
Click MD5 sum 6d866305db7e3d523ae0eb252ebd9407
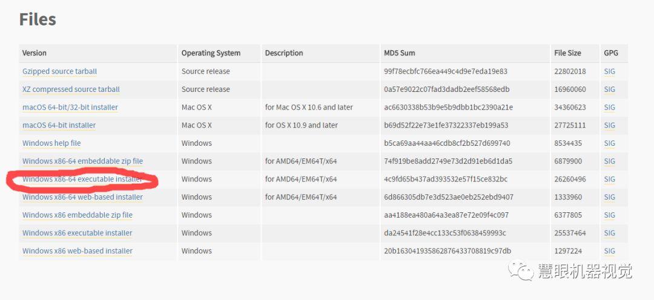click(x=448, y=197)
